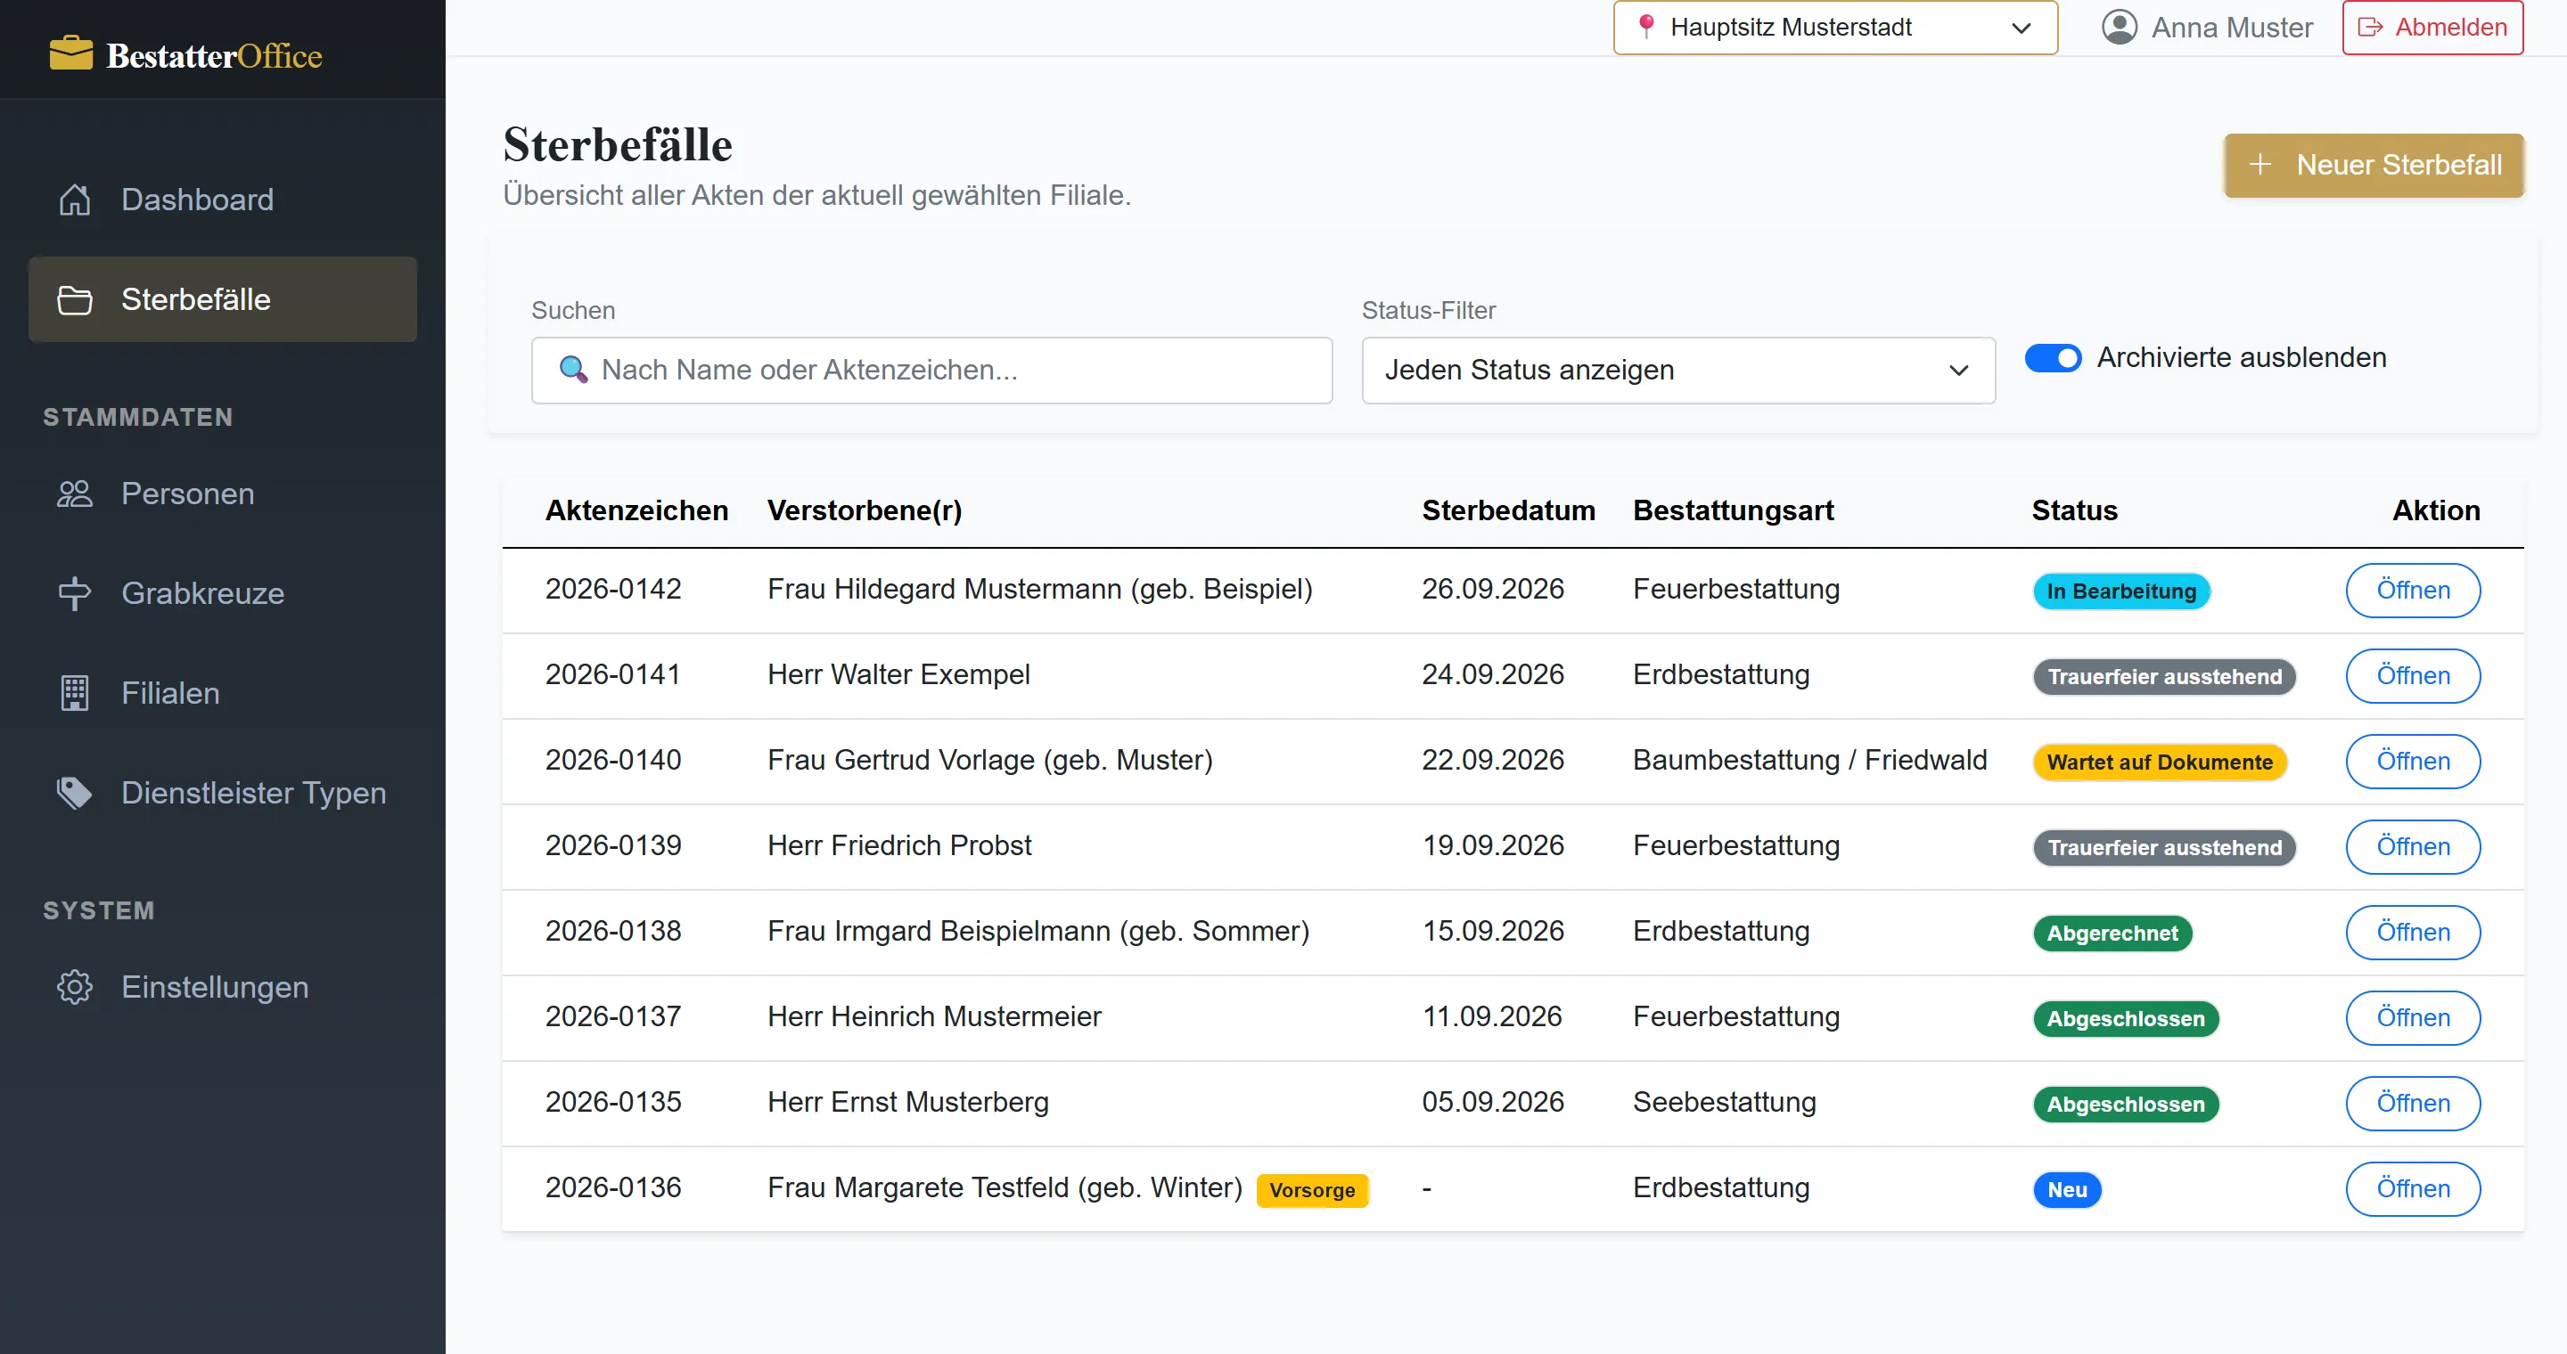Click the Neu status badge
This screenshot has width=2567, height=1354.
click(2067, 1191)
